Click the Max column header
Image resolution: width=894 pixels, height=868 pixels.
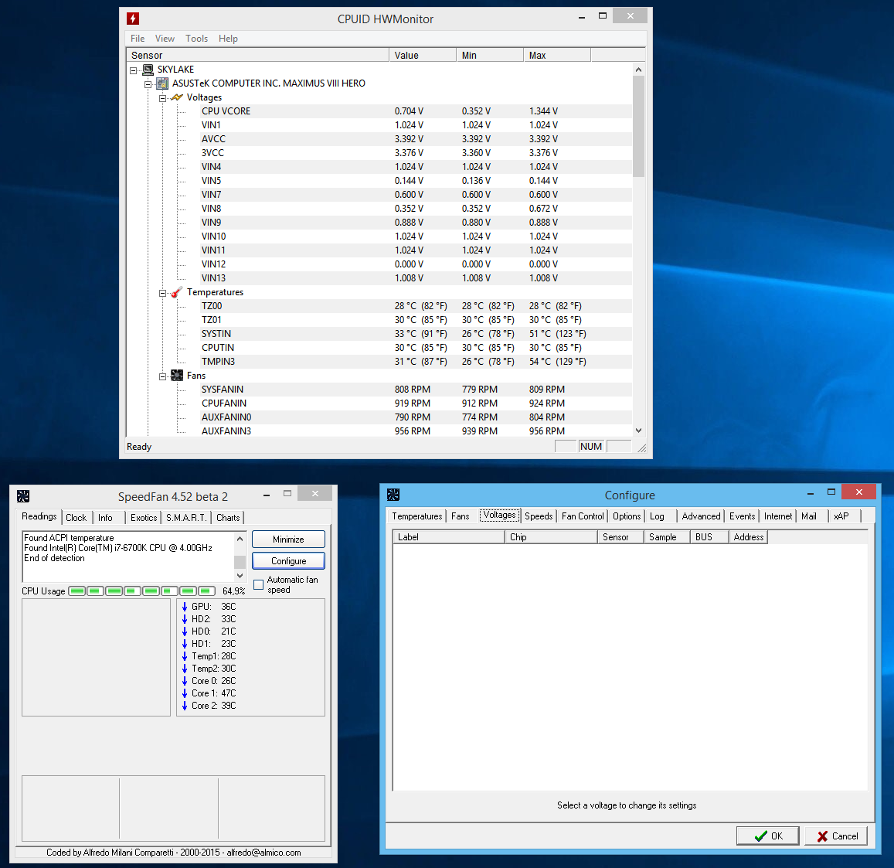click(x=557, y=56)
